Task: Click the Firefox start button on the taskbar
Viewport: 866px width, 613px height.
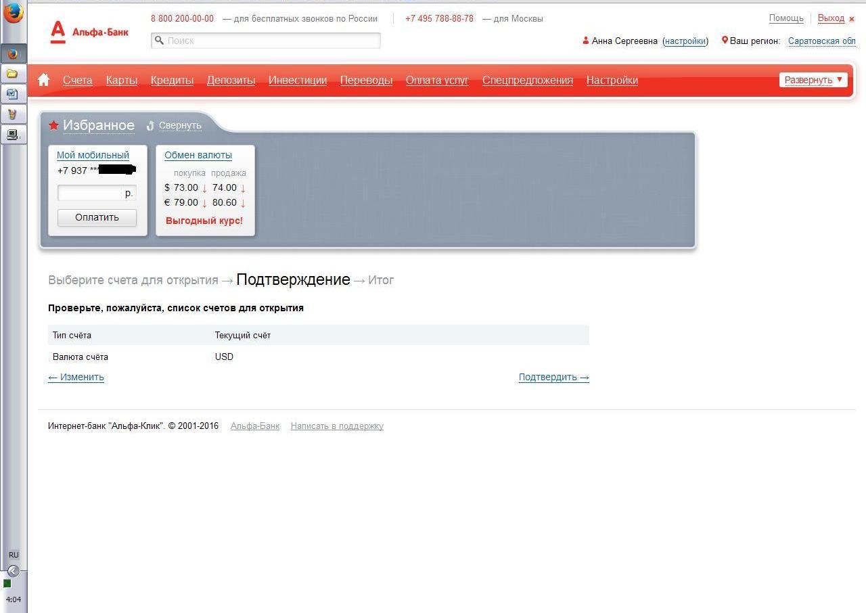Action: (x=13, y=13)
